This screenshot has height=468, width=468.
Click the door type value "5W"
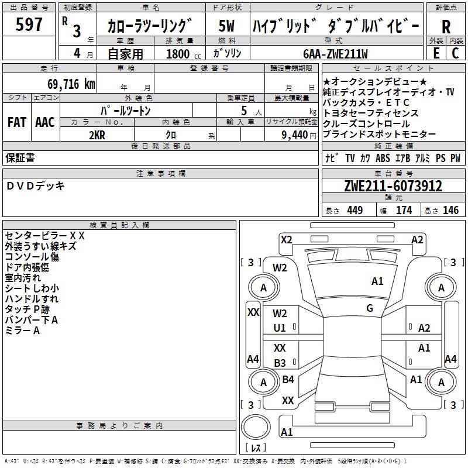227,26
